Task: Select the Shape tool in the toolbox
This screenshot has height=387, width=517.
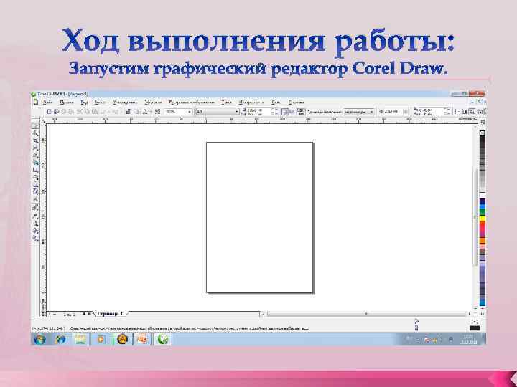Action: [x=35, y=133]
